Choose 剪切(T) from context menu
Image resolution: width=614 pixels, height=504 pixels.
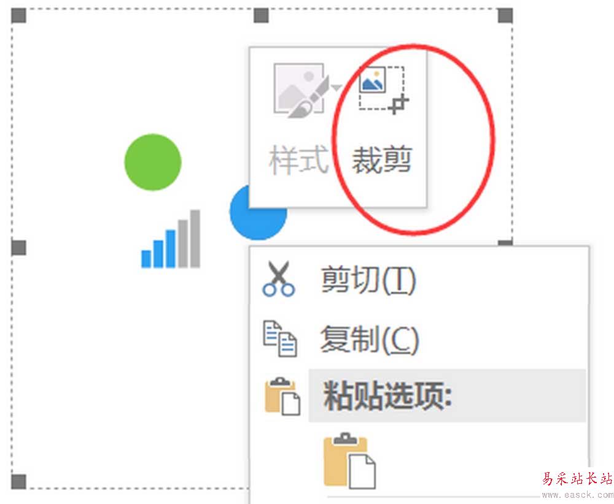(x=368, y=280)
